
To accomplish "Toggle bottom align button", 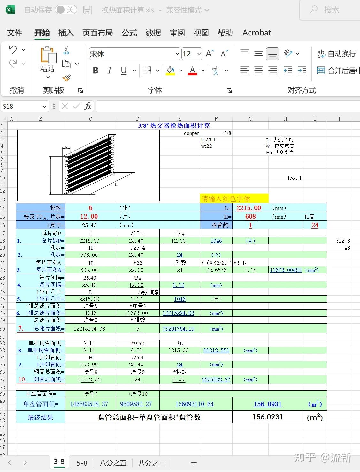I will click(x=272, y=54).
